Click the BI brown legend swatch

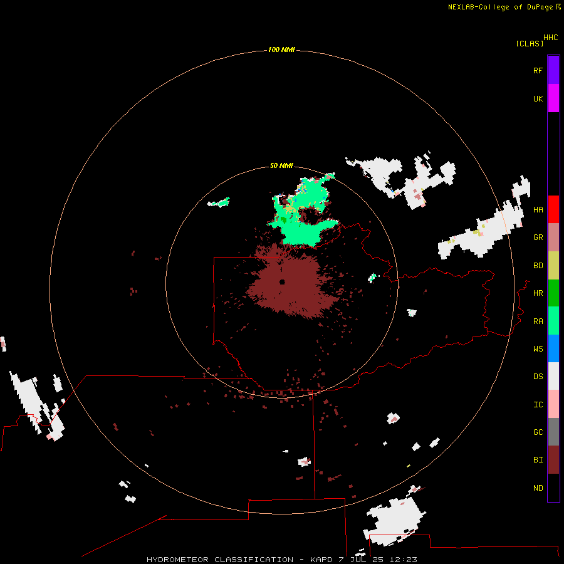(x=553, y=460)
